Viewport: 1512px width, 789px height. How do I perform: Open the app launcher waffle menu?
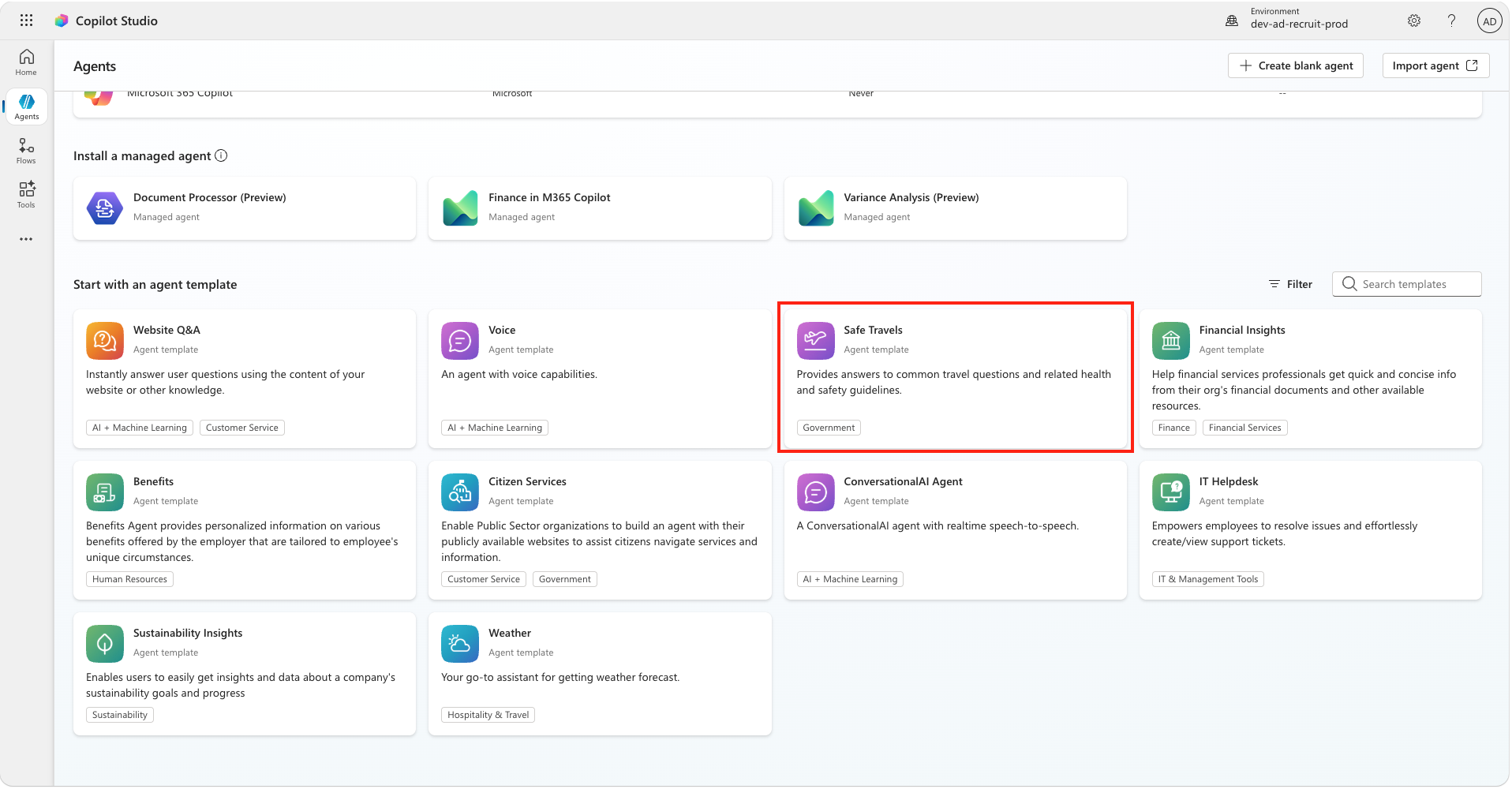point(26,21)
